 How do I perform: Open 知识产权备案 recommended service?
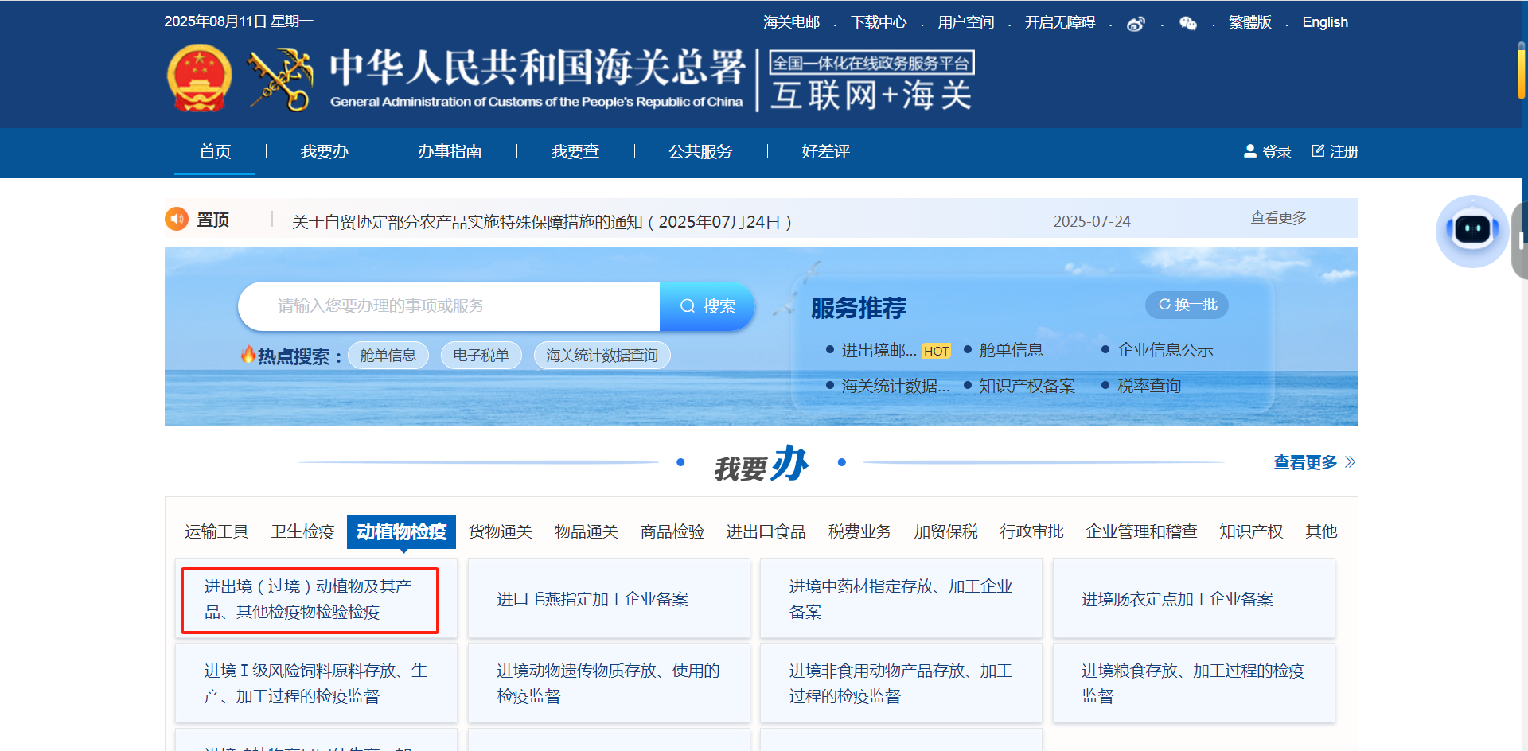(x=1027, y=386)
